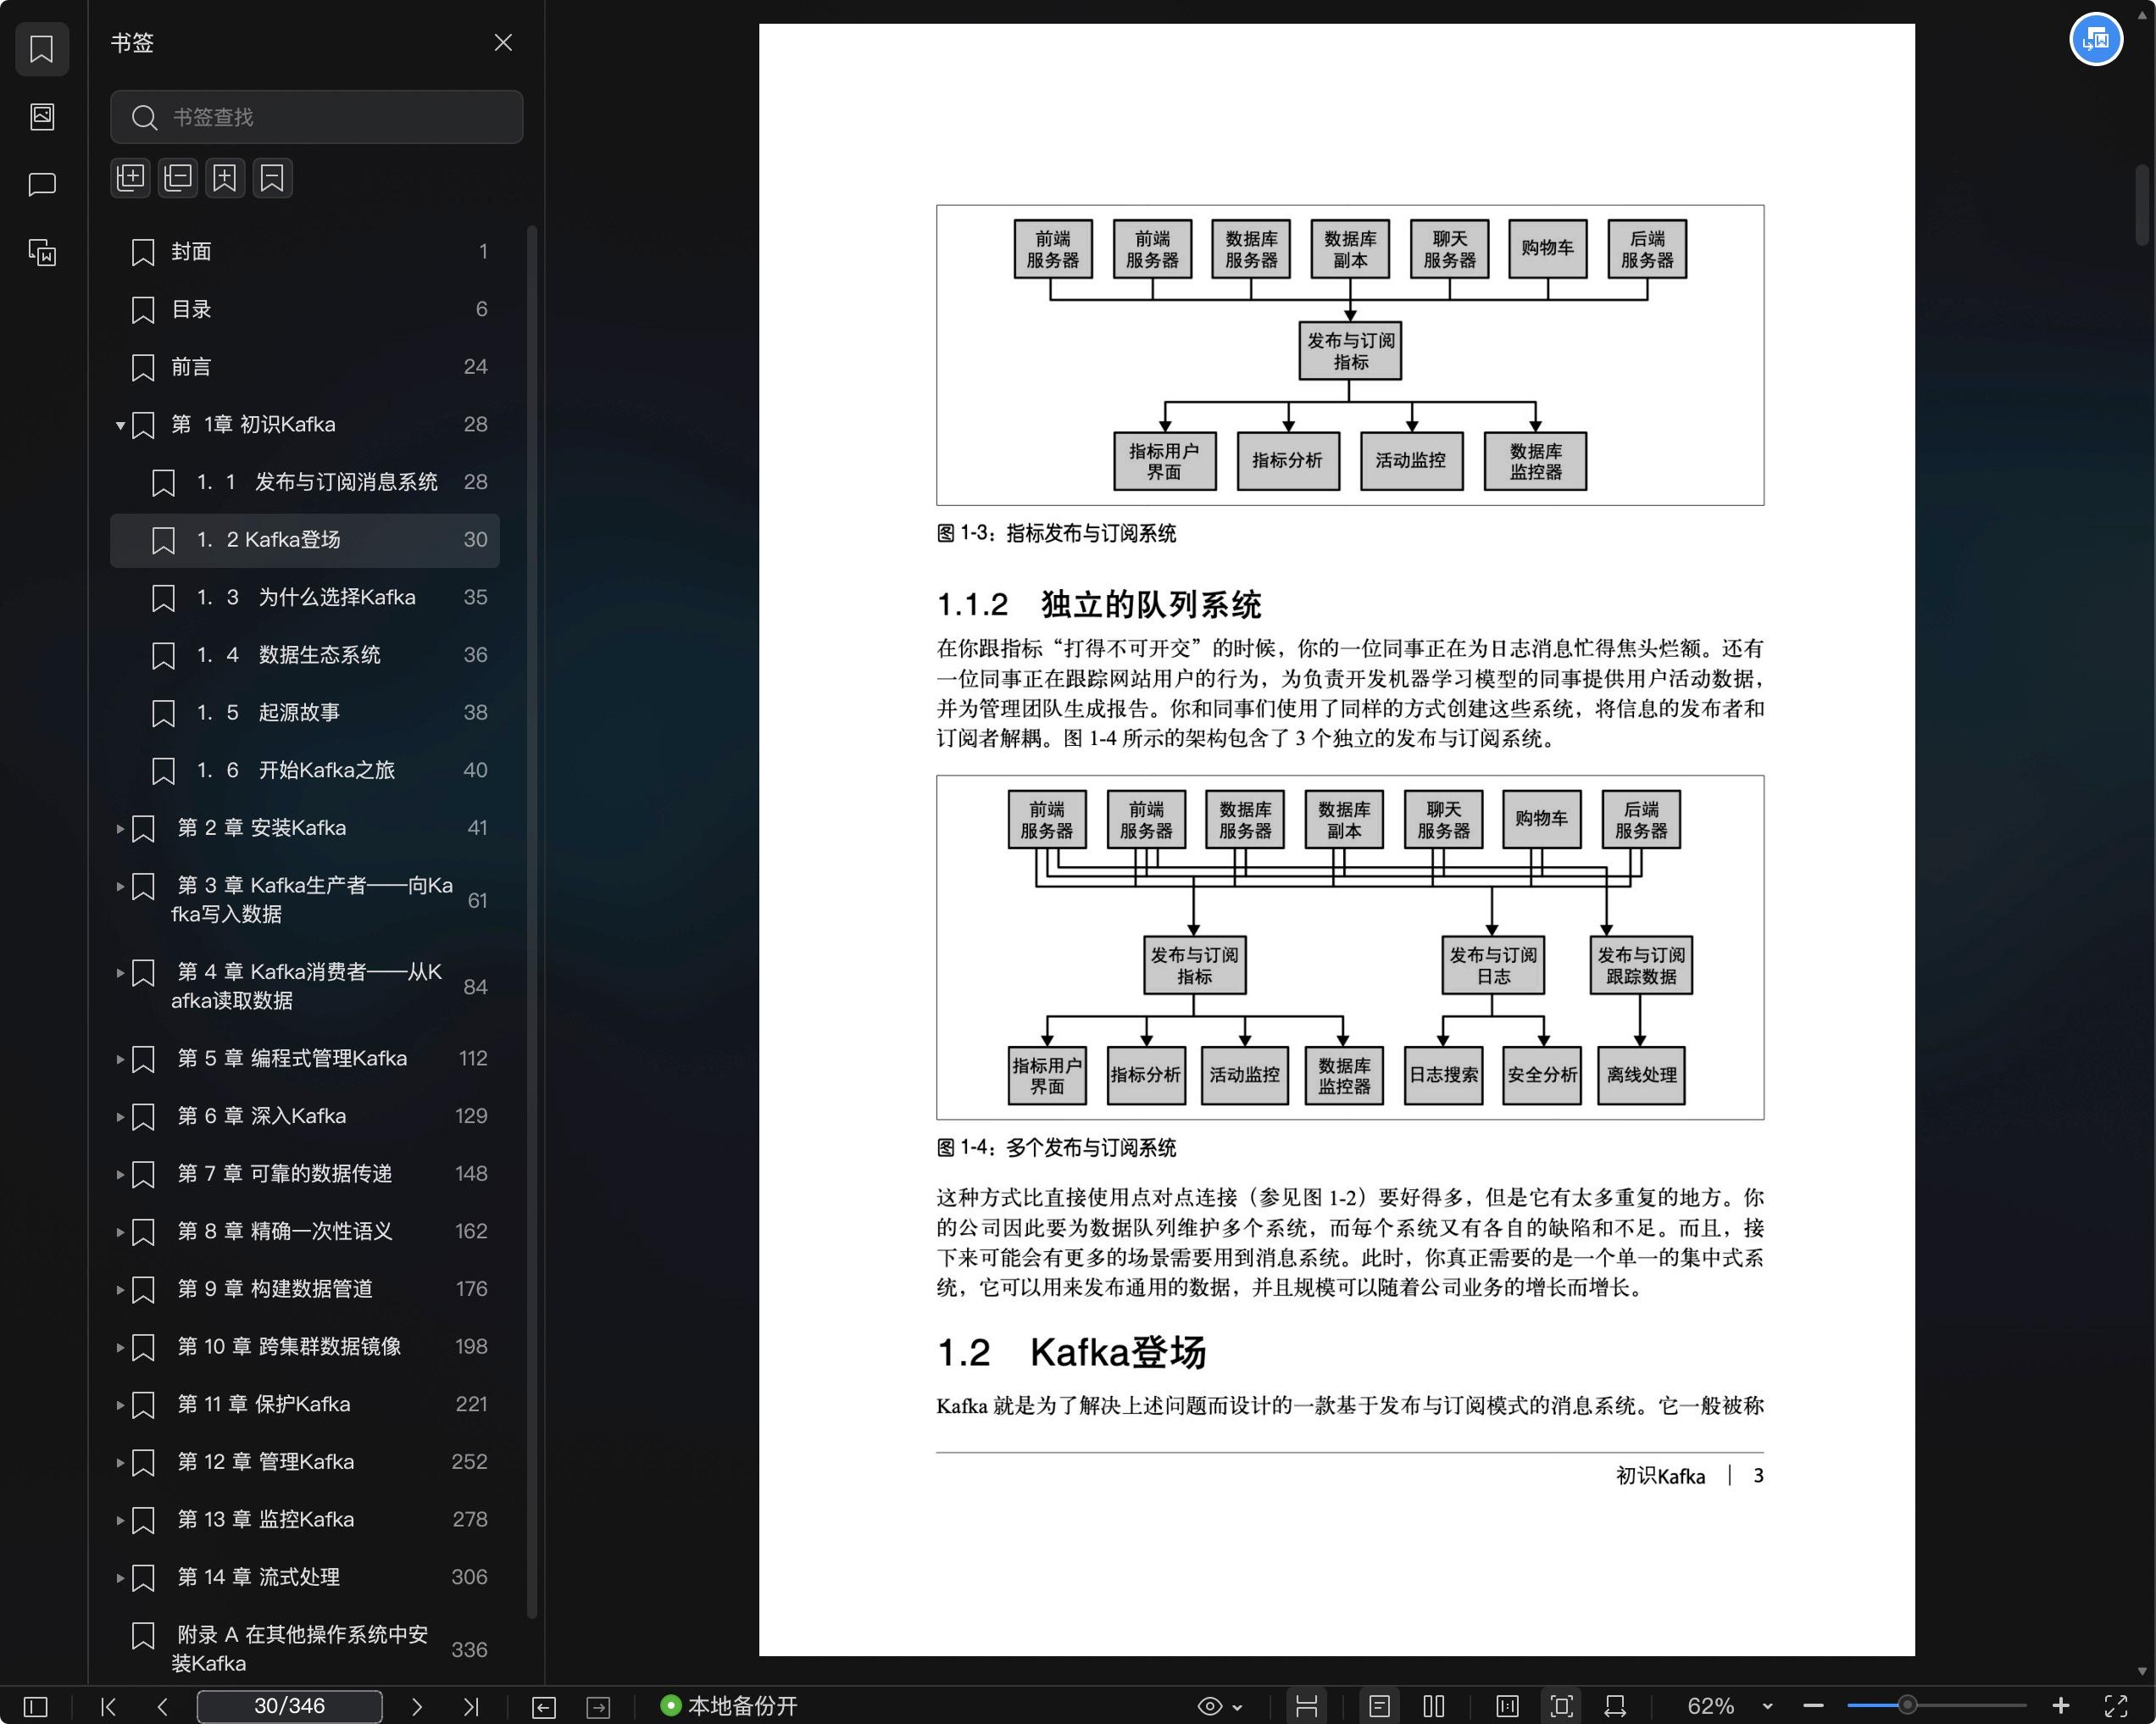Click the floating blue translate button

click(2096, 40)
